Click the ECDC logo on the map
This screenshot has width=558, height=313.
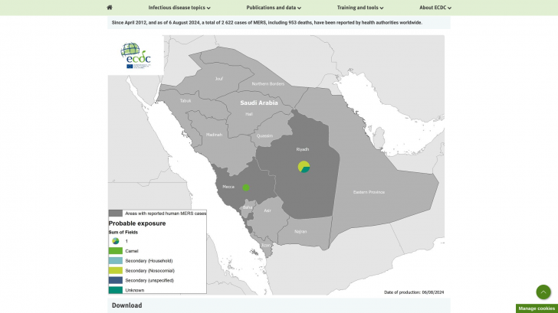click(136, 55)
